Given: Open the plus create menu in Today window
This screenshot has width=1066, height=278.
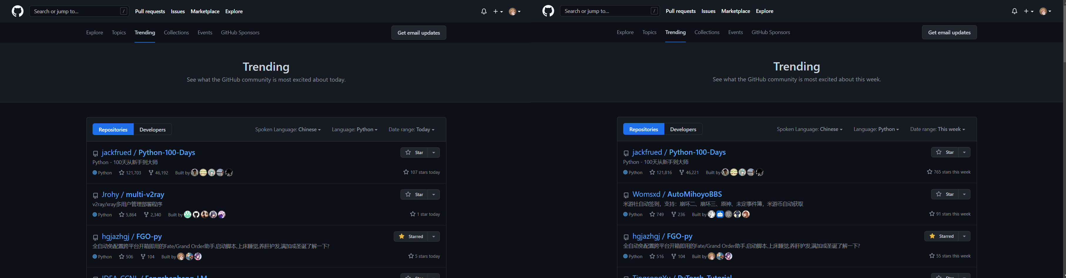Looking at the screenshot, I should tap(498, 11).
